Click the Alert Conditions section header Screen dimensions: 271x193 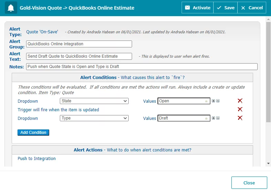(132, 78)
